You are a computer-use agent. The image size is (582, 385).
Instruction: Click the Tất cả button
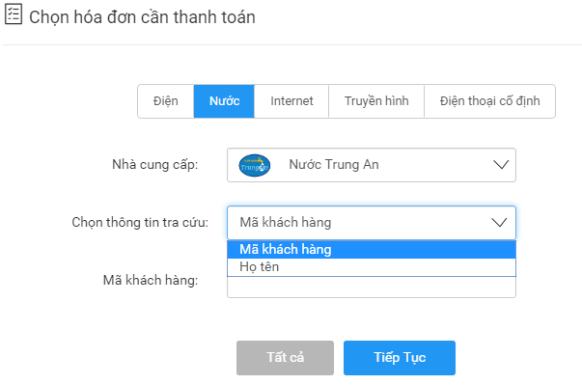tap(285, 358)
